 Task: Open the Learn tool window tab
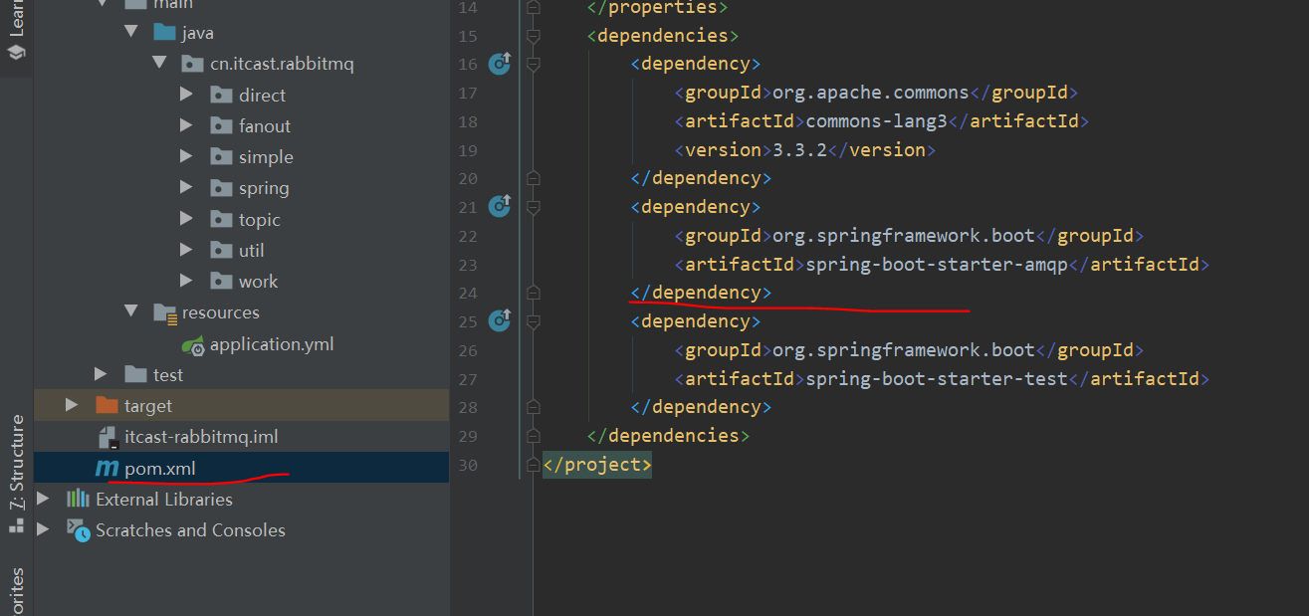[x=16, y=30]
